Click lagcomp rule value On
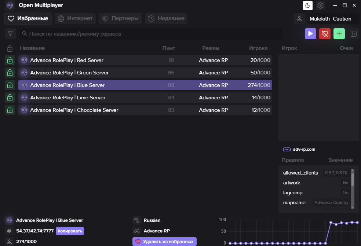361x246 pixels. tap(345, 192)
